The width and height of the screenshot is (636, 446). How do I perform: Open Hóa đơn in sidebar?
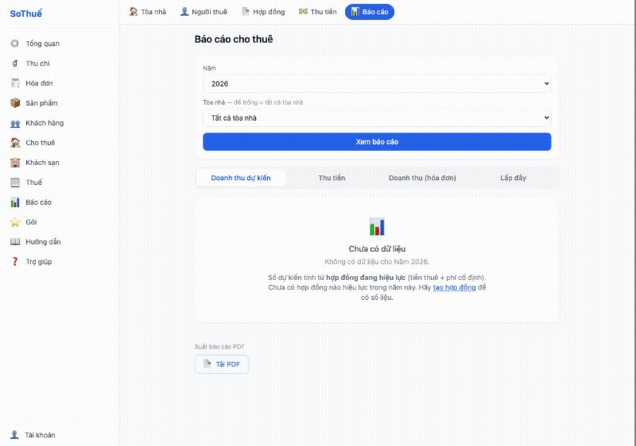click(x=59, y=83)
